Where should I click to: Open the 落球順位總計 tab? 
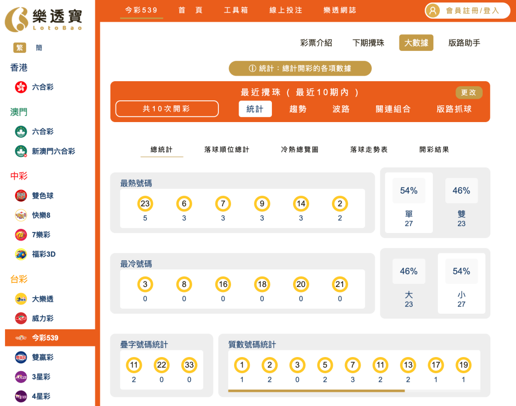click(226, 149)
